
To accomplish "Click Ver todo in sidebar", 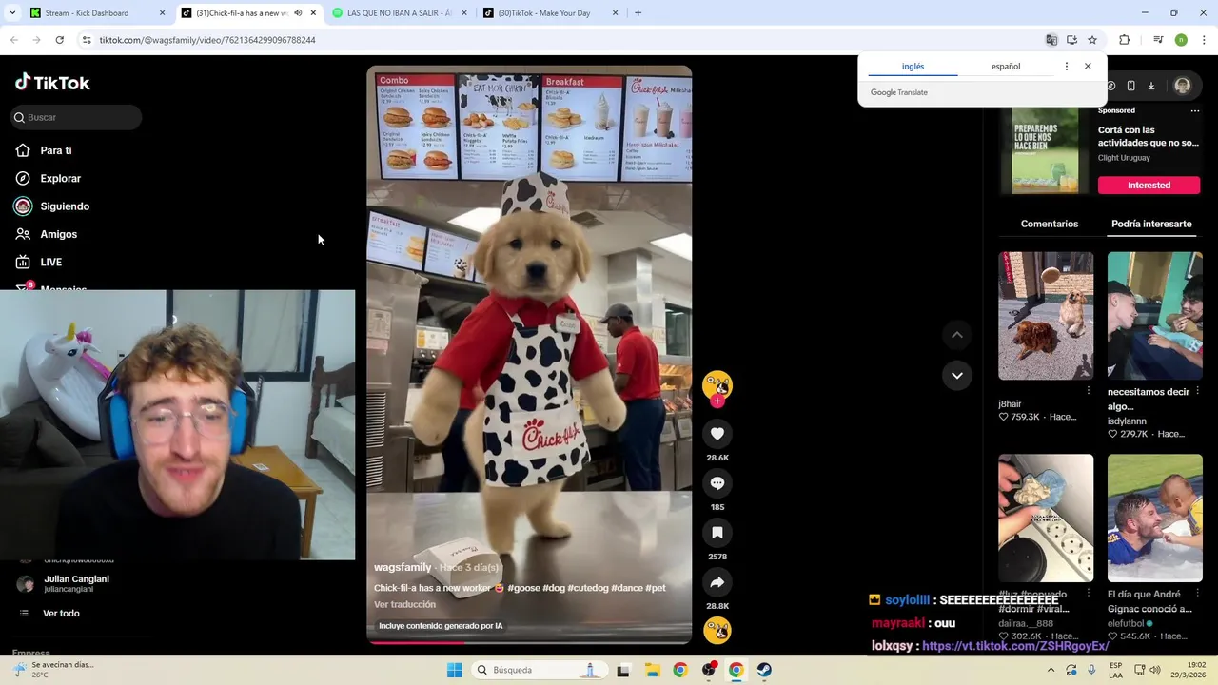I will click(61, 614).
